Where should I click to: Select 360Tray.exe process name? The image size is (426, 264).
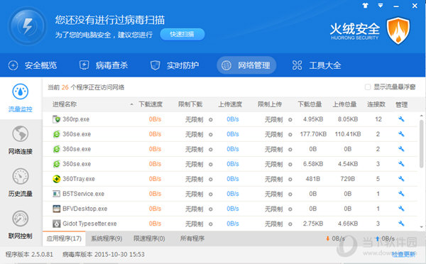(x=79, y=179)
